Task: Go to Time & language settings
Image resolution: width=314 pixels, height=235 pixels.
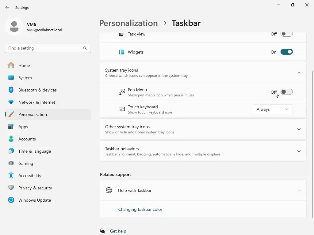Action: (x=34, y=151)
